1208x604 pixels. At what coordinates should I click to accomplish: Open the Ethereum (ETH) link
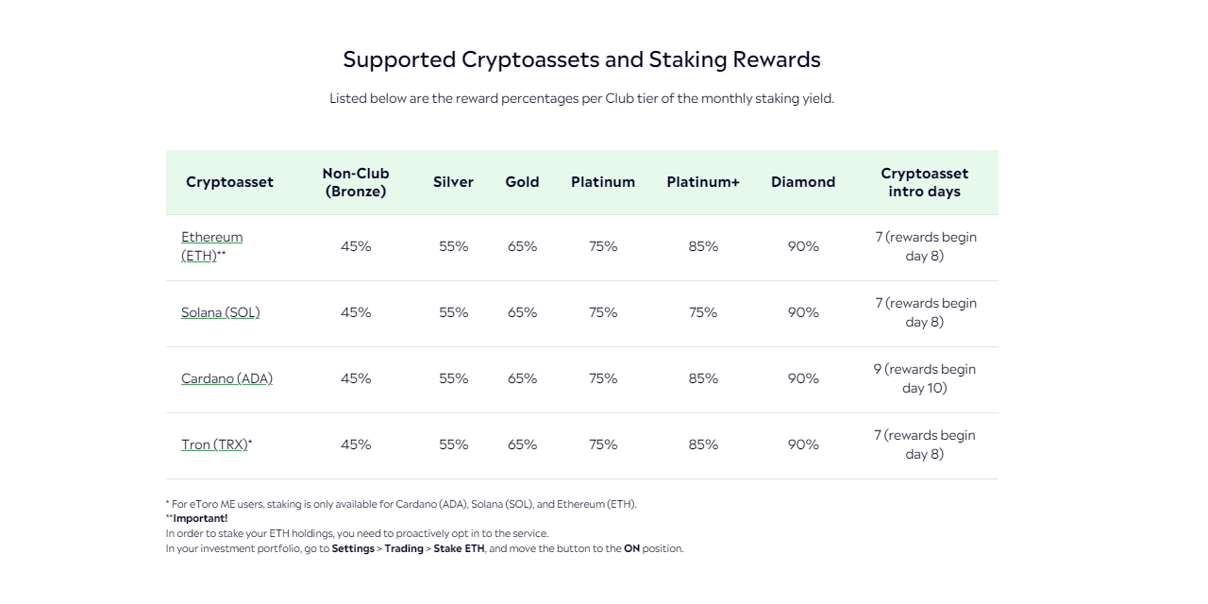point(211,238)
